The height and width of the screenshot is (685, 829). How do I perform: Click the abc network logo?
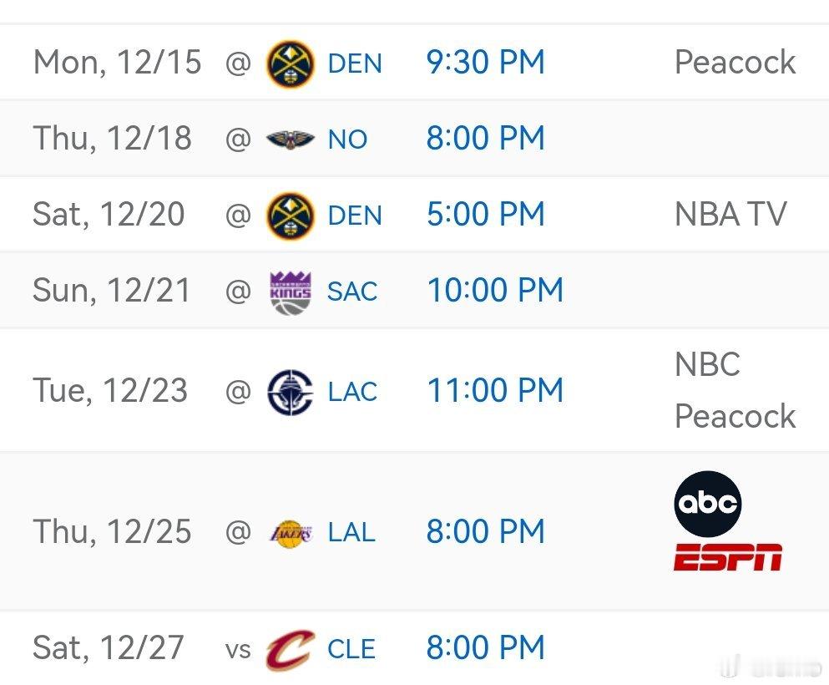tap(707, 503)
